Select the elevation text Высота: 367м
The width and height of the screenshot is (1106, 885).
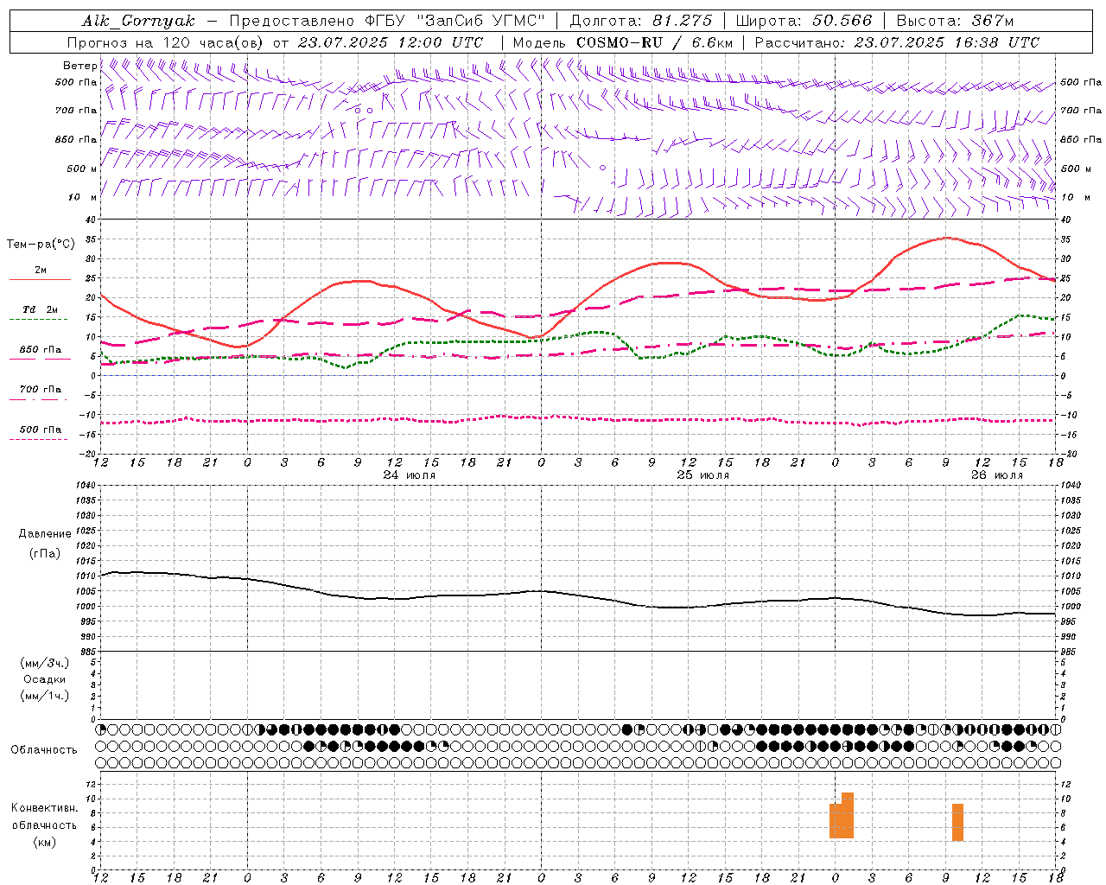955,21
